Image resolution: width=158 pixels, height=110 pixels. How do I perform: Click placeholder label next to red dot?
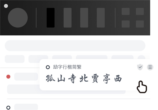point(26,77)
